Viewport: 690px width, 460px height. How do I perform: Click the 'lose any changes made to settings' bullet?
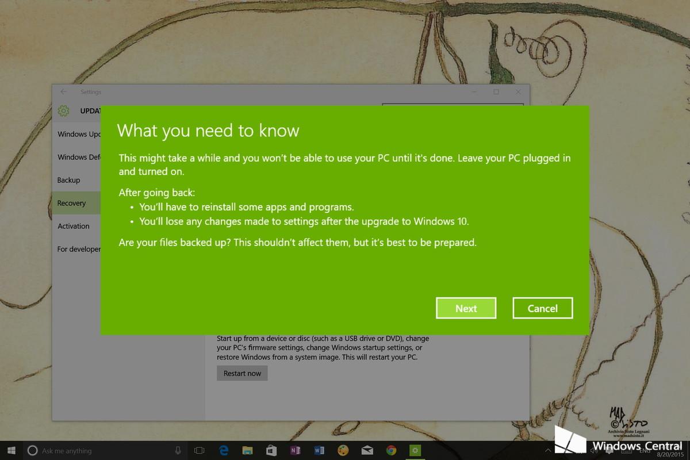pyautogui.click(x=304, y=221)
